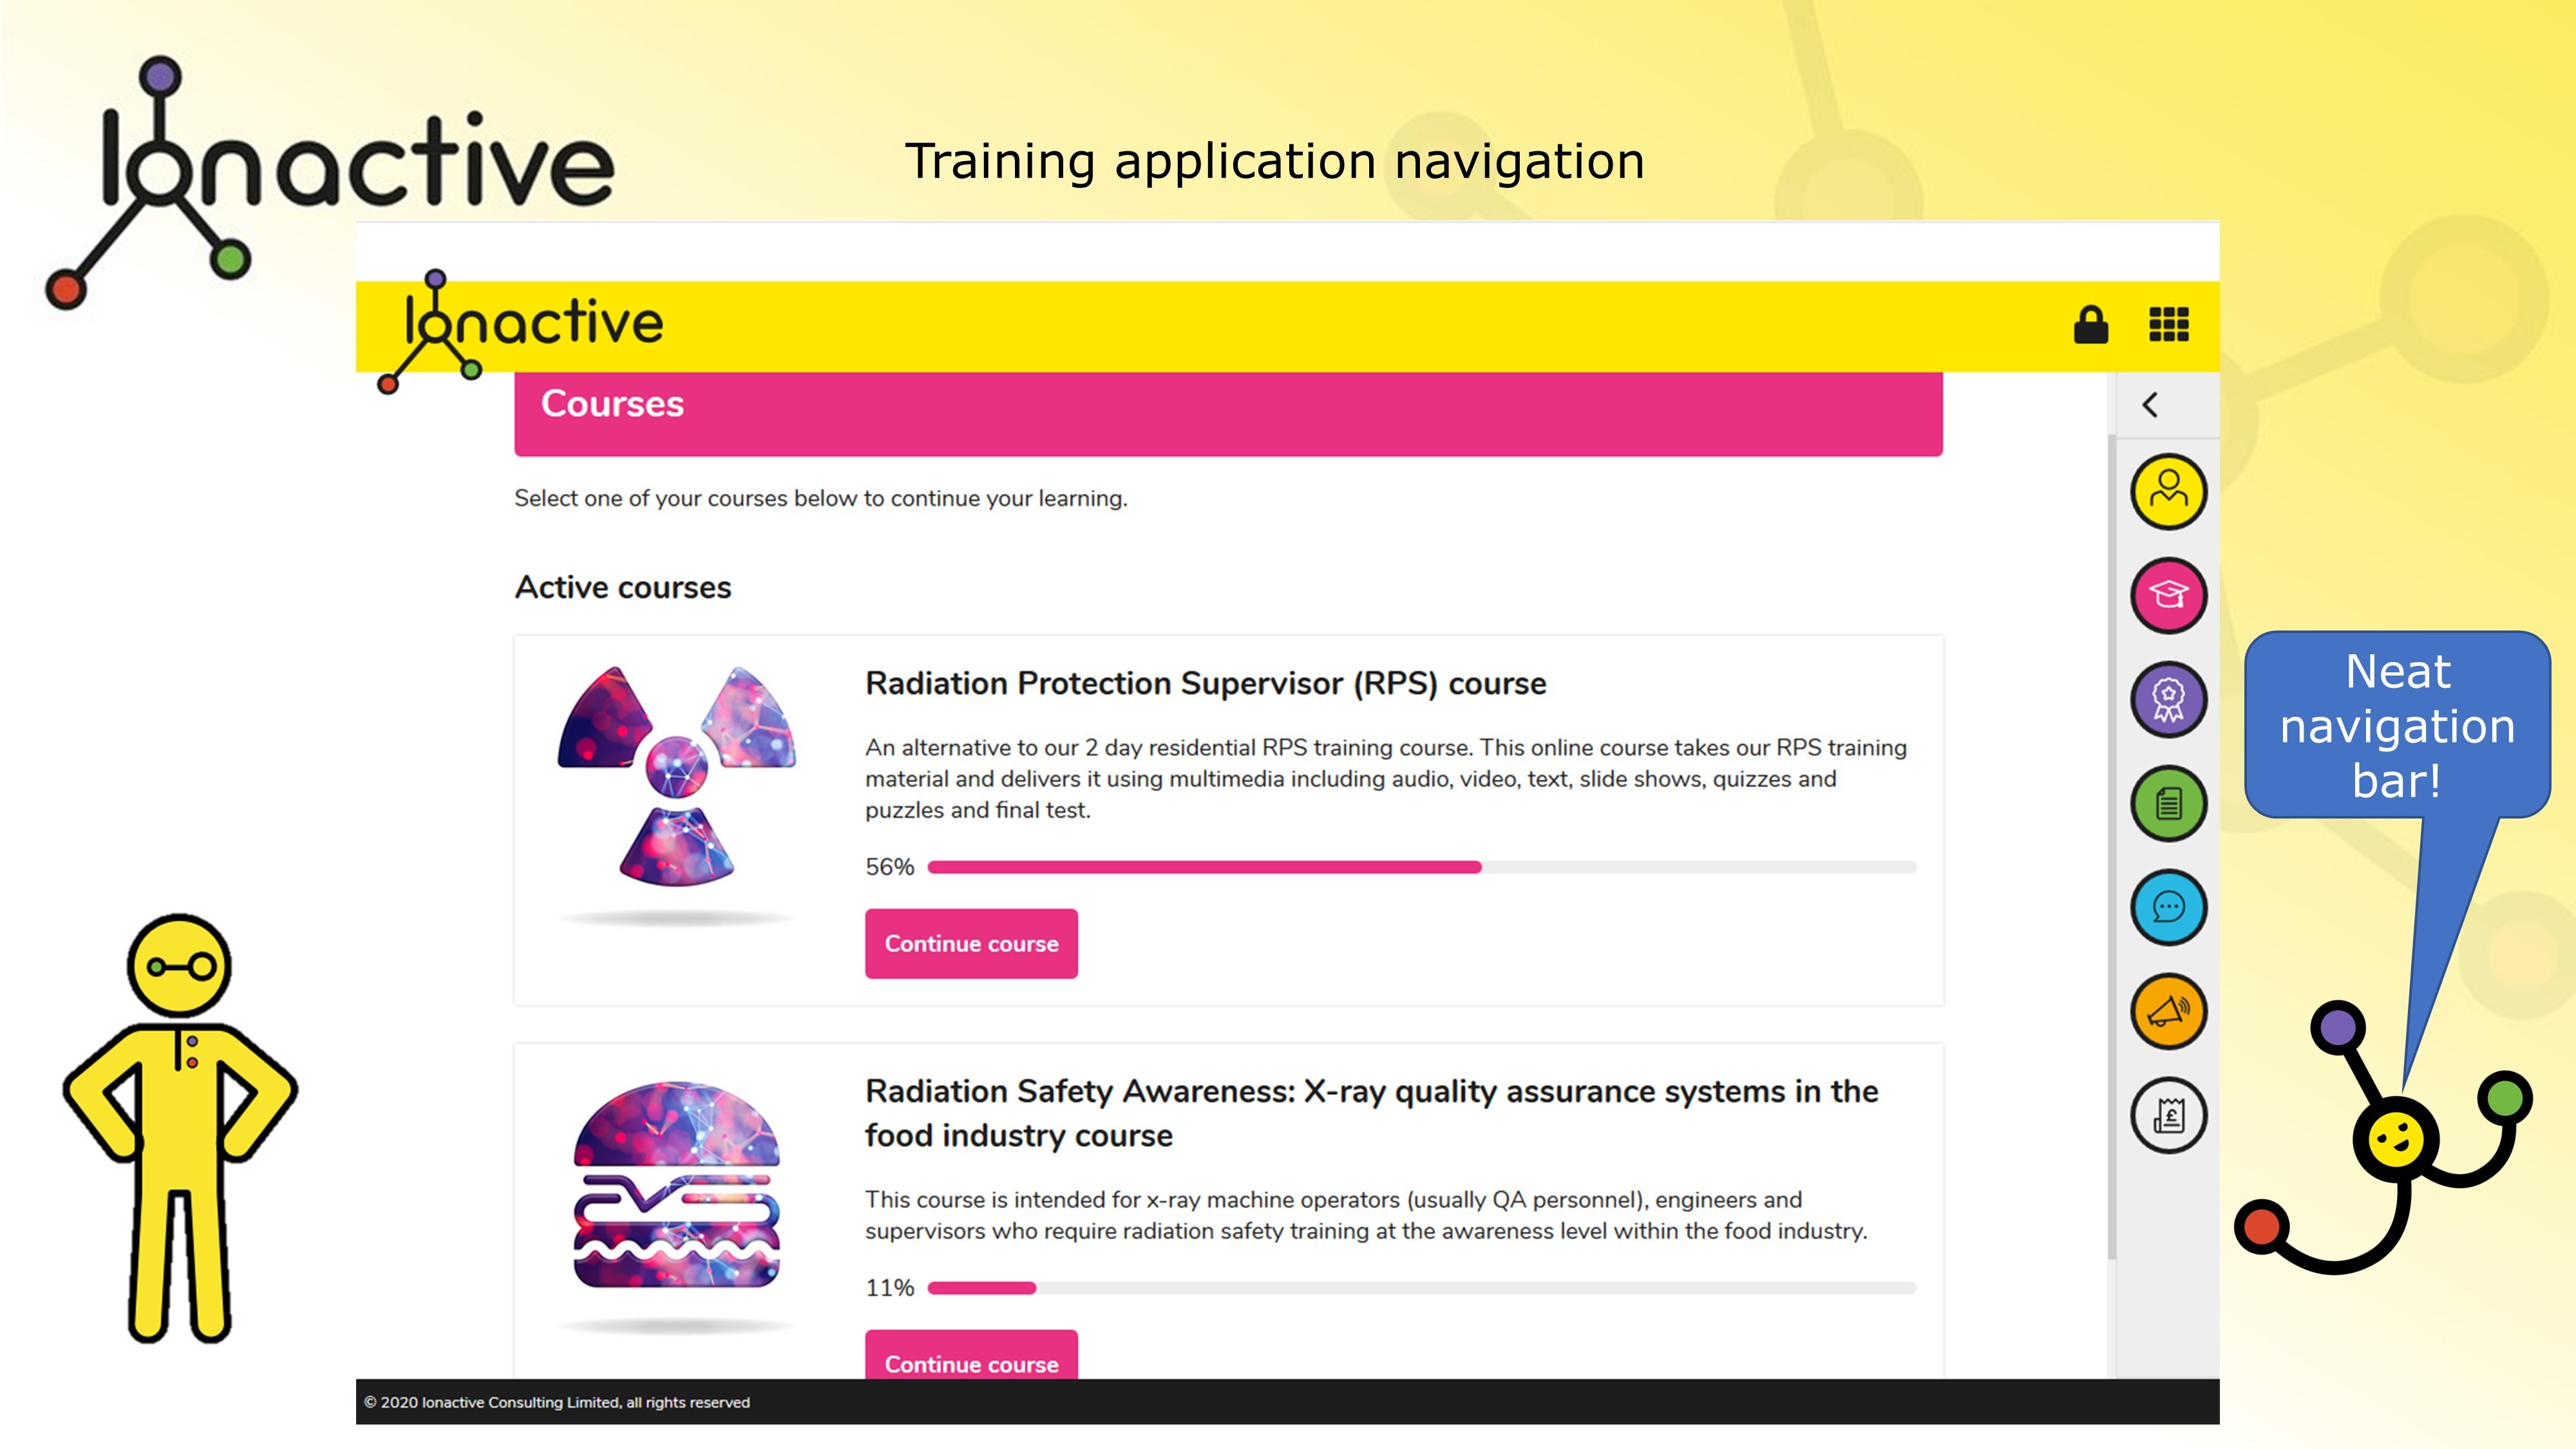The width and height of the screenshot is (2576, 1449).
Task: Click the '56%' progress label
Action: pyautogui.click(x=889, y=867)
